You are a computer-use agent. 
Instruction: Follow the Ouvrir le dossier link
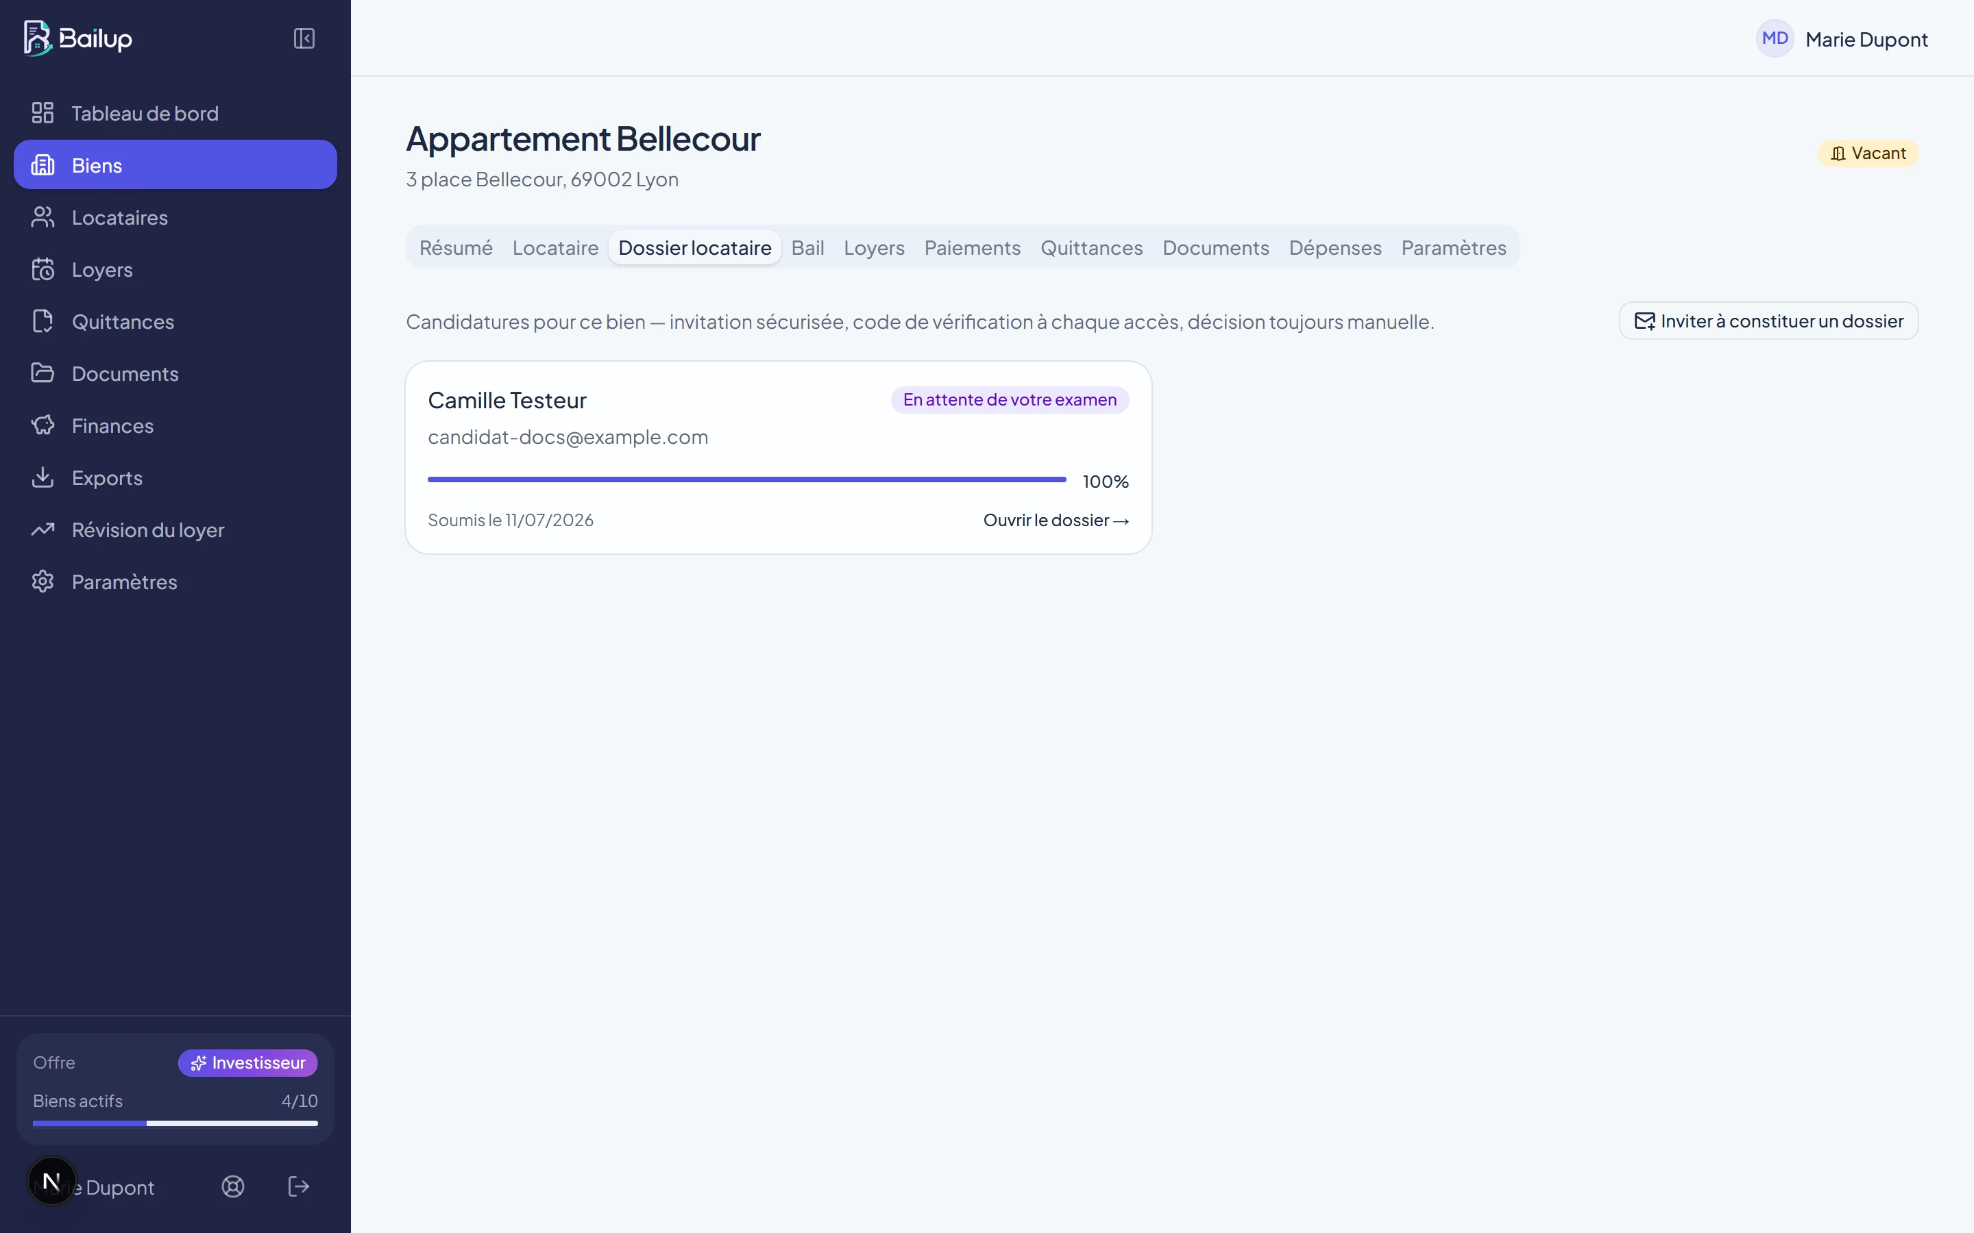1056,521
